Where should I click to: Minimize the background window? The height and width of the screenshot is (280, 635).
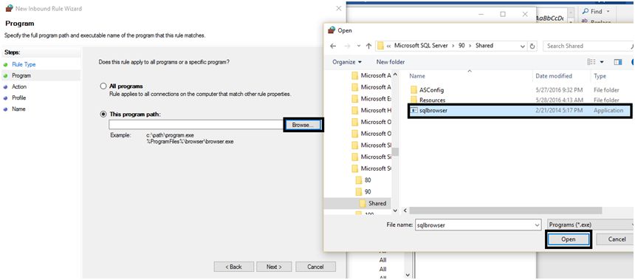click(481, 14)
